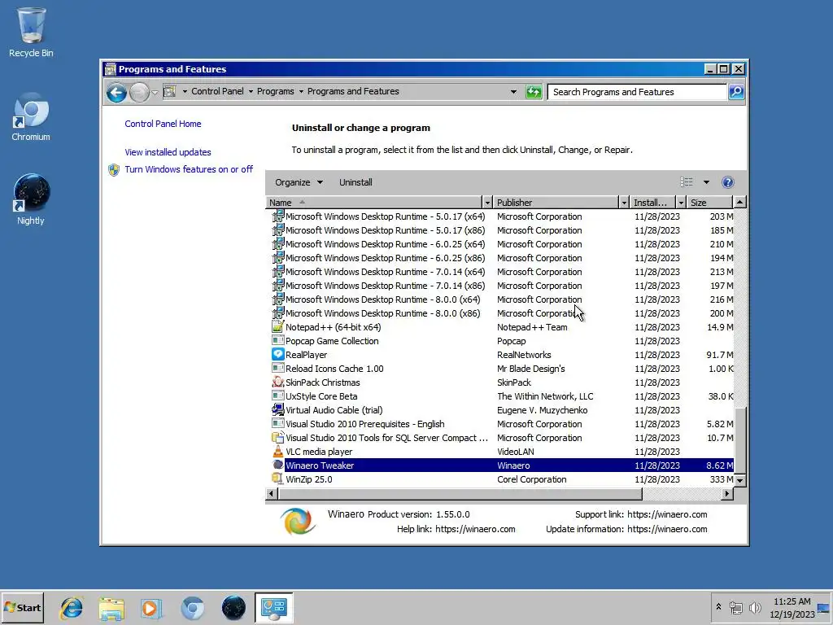Open the Organize dropdown menu
Image resolution: width=833 pixels, height=625 pixels.
pos(299,182)
